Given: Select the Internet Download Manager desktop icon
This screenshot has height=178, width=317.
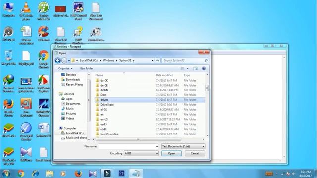Looking at the screenshot, I should click(9, 84).
